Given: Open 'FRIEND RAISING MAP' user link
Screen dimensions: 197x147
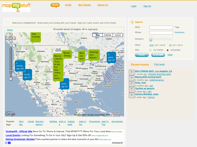Looking at the screenshot, I should point(159,74).
